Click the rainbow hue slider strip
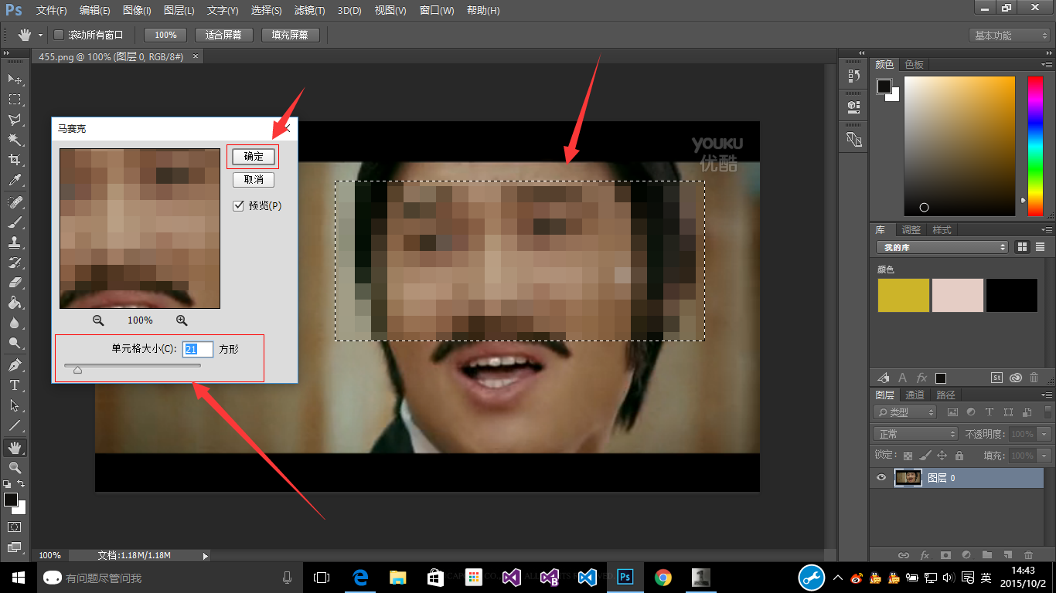This screenshot has width=1056, height=593. pyautogui.click(x=1034, y=146)
